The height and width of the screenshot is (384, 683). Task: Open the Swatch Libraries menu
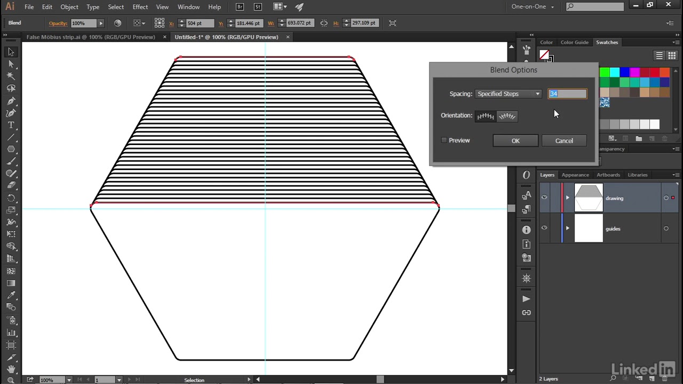[x=612, y=139]
